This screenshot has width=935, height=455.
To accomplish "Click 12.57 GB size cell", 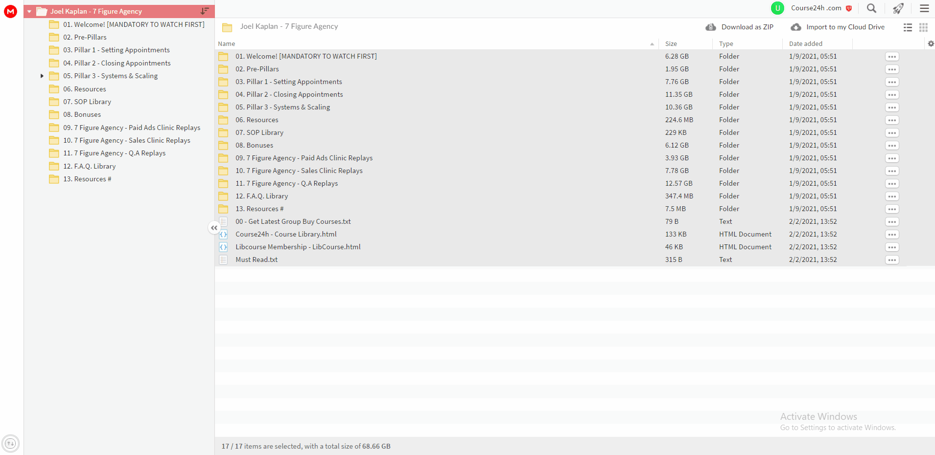I will [x=678, y=183].
